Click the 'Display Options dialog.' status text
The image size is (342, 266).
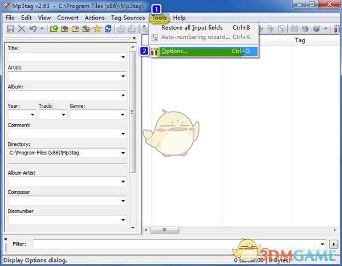coord(35,260)
